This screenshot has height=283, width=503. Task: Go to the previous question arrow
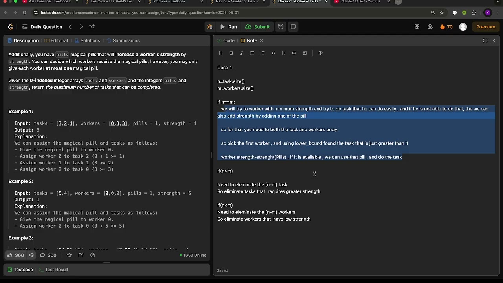pyautogui.click(x=70, y=27)
